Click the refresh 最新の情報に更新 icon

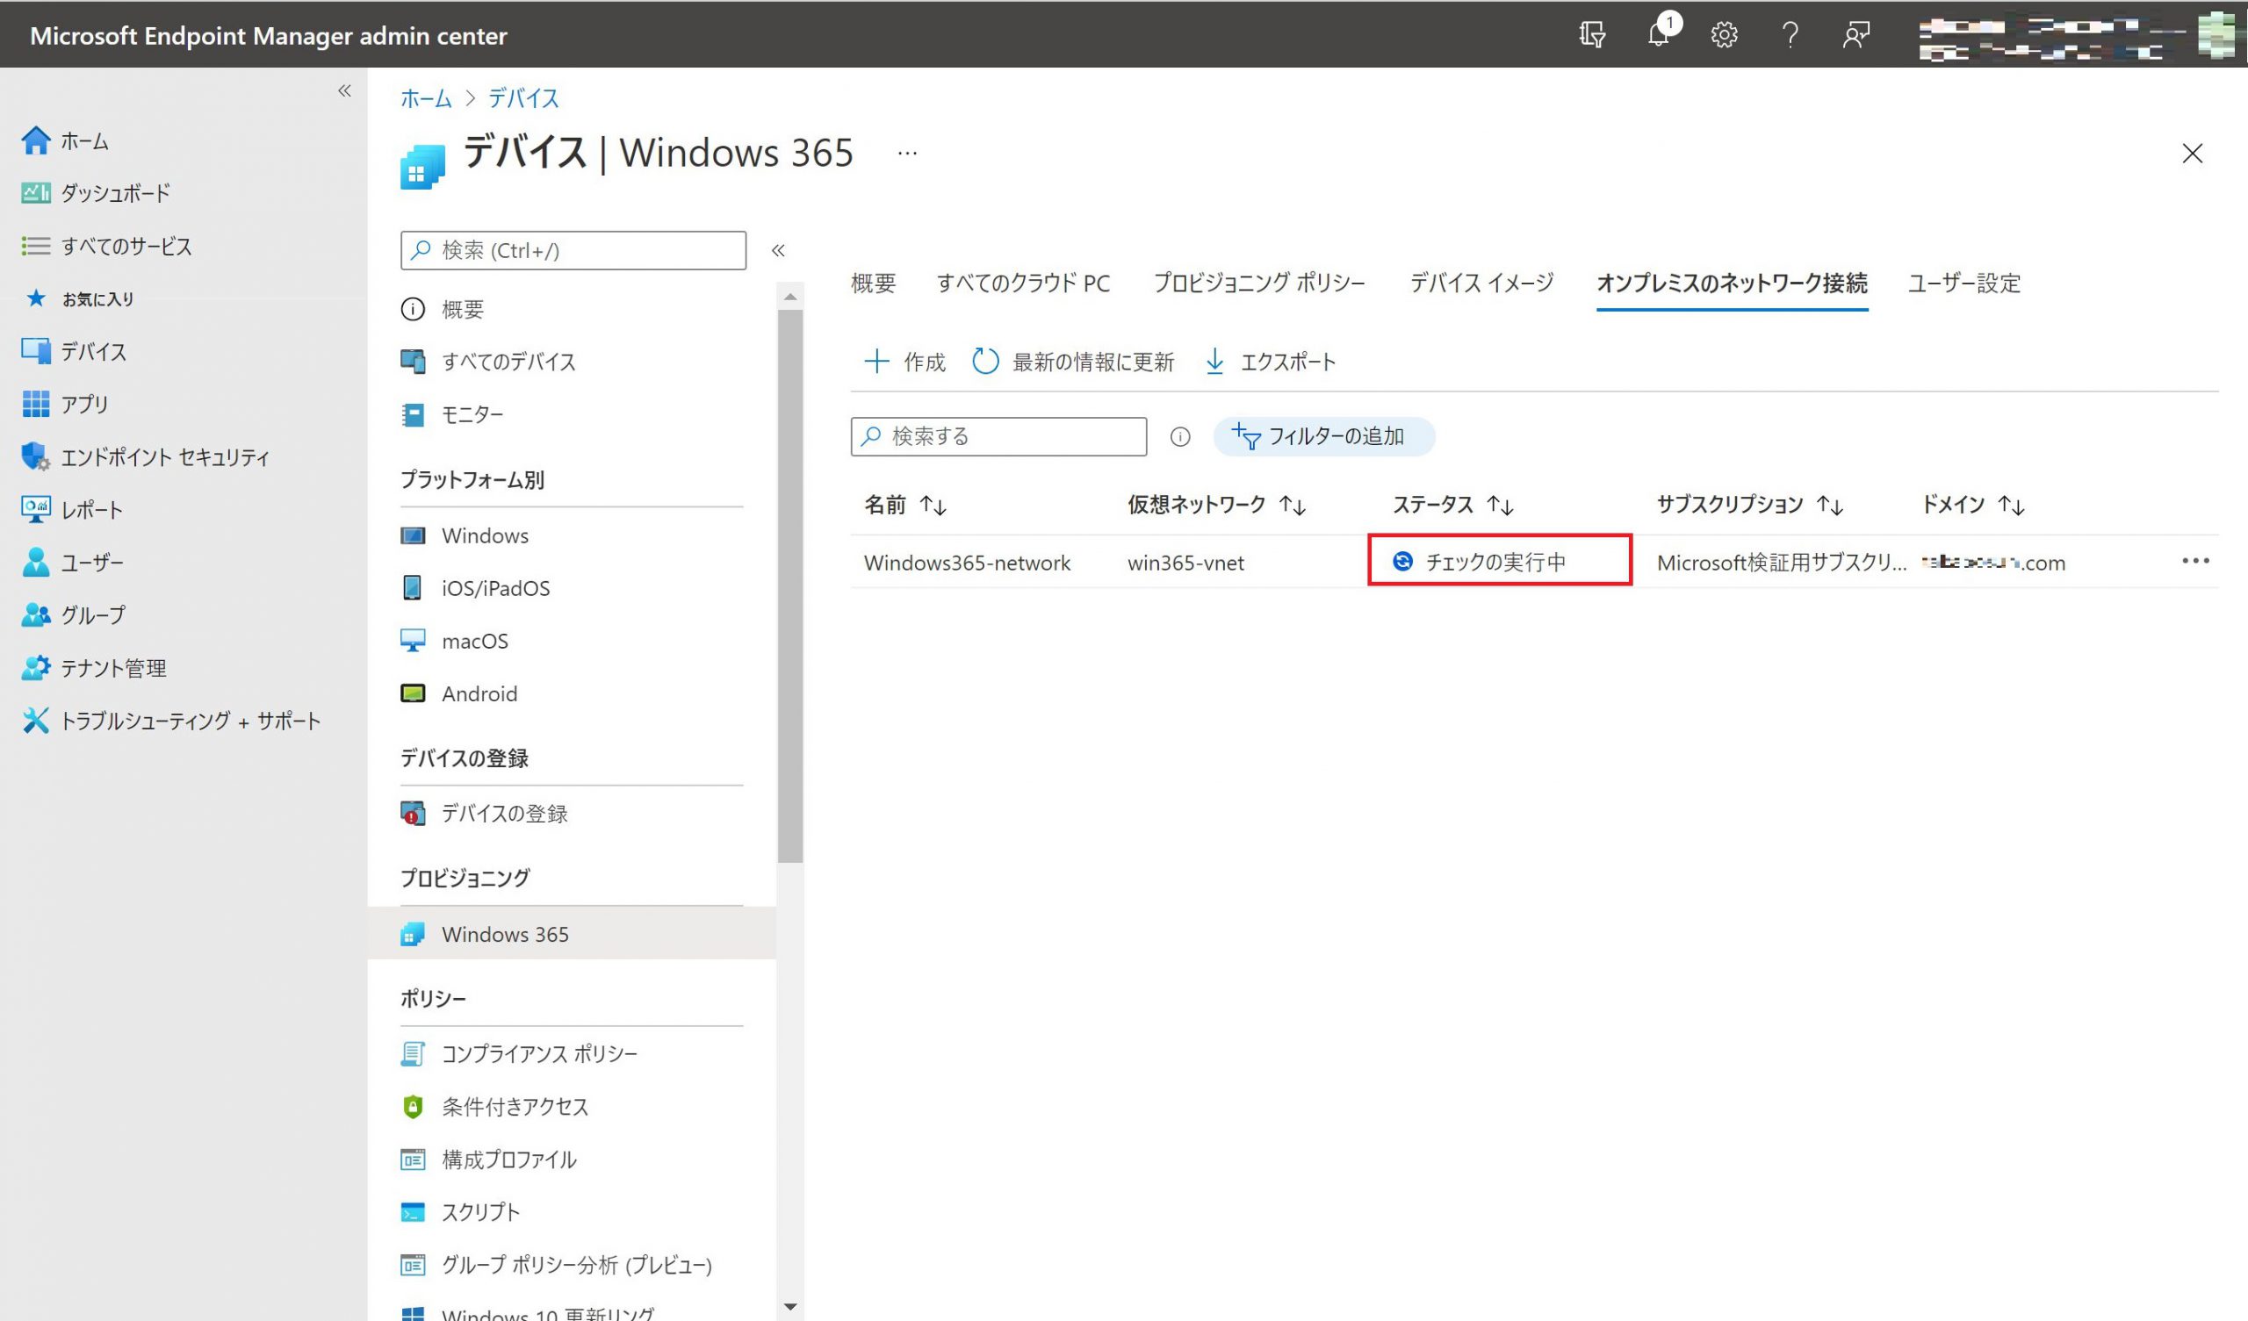(985, 362)
